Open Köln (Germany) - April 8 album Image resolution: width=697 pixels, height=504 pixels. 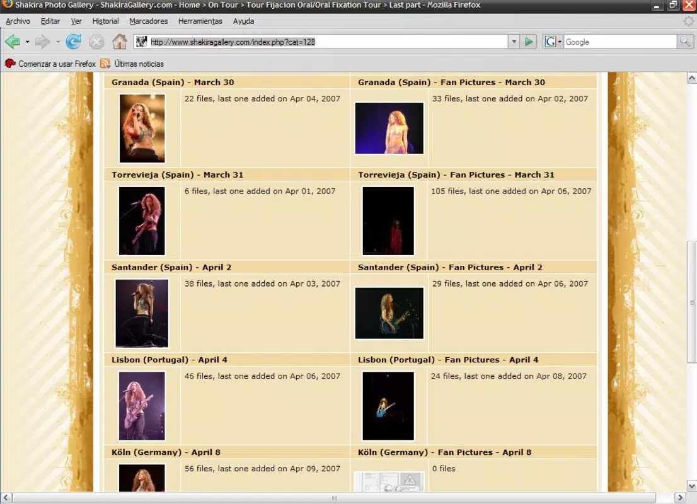[166, 452]
